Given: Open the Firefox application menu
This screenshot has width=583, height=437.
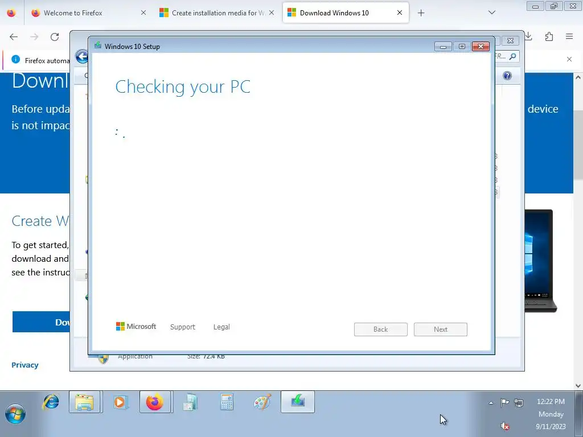Looking at the screenshot, I should coord(569,36).
